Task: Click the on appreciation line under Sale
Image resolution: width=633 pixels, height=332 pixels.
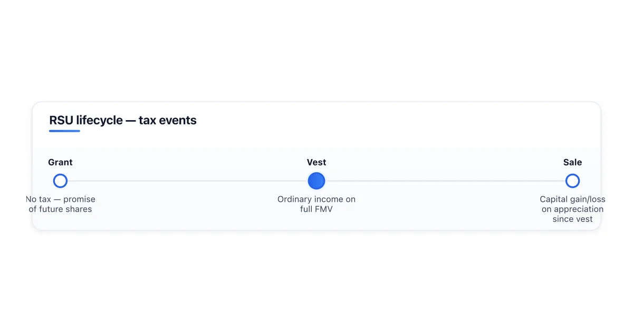Action: pyautogui.click(x=572, y=209)
